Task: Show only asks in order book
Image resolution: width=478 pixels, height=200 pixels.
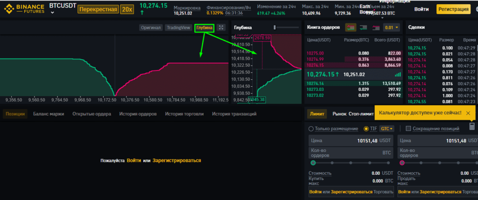Action: (376, 28)
